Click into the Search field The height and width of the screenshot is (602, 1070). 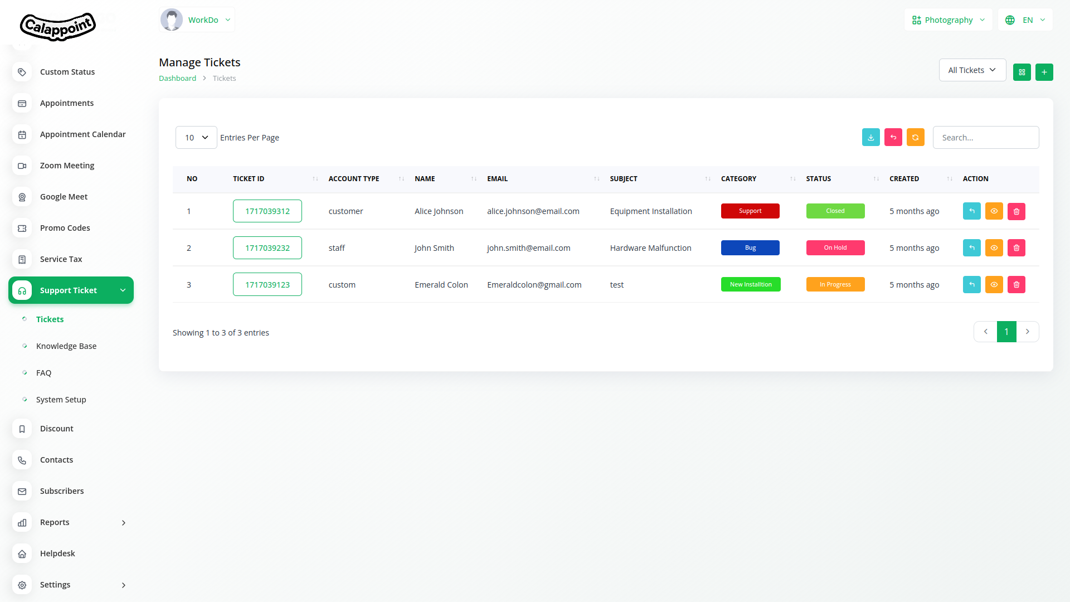[x=985, y=138]
